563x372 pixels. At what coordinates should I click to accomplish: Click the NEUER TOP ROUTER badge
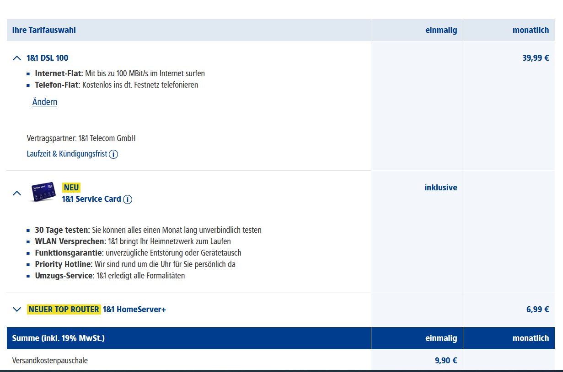click(x=64, y=309)
